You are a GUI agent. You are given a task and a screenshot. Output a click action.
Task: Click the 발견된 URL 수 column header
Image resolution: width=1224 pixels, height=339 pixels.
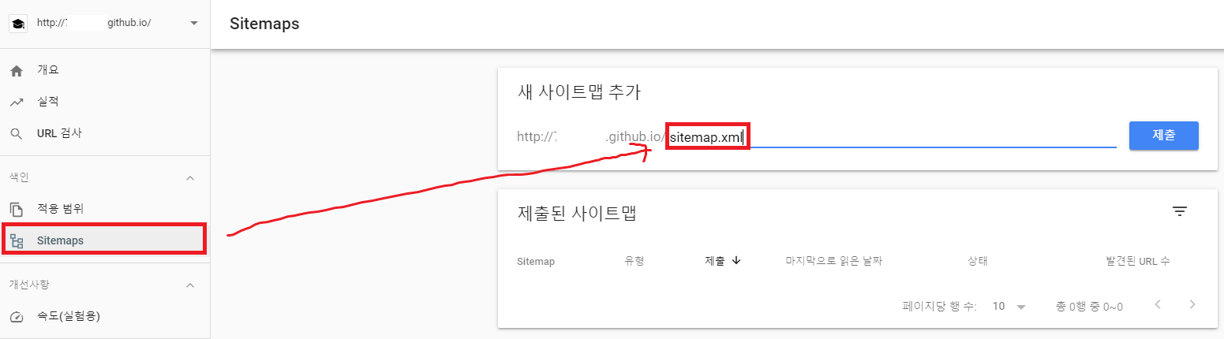coord(1137,261)
